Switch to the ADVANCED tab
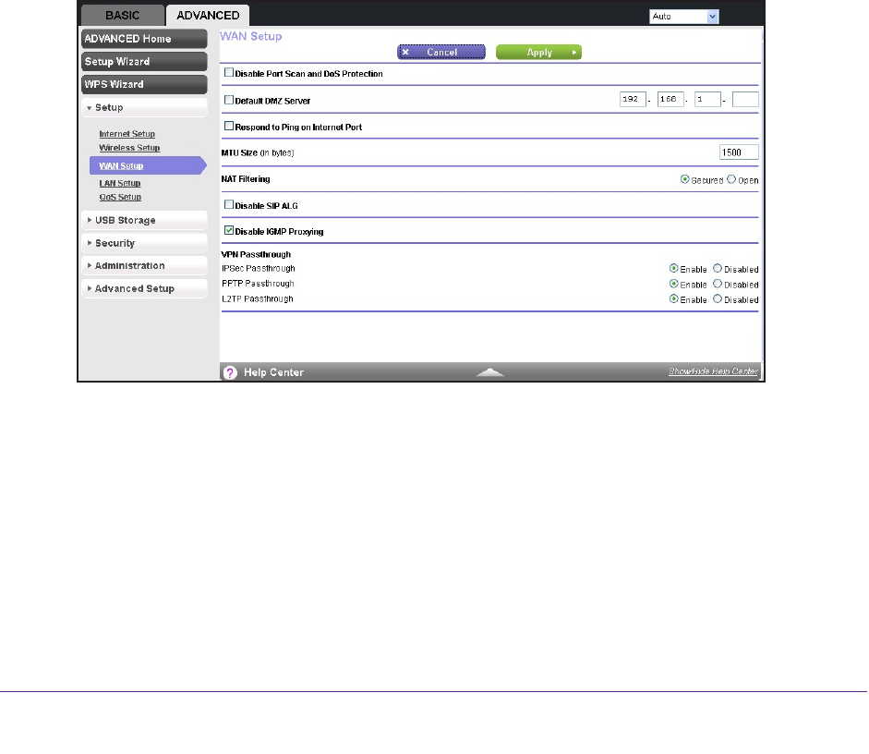The image size is (869, 754). click(208, 16)
